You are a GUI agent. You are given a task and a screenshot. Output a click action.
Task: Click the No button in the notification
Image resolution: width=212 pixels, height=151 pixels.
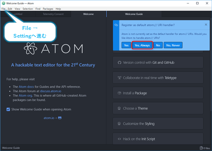coord(158,45)
